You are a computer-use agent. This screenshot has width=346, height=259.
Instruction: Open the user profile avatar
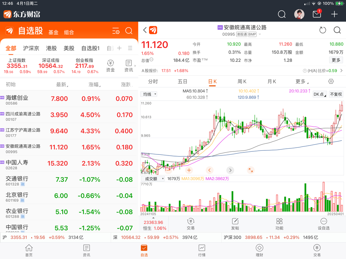pyautogui.click(x=299, y=14)
